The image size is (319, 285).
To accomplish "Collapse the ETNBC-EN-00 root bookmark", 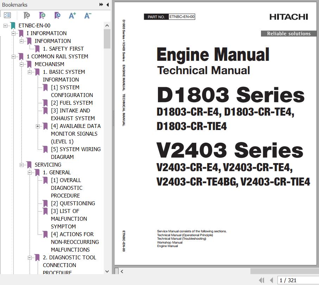I will click(x=6, y=26).
